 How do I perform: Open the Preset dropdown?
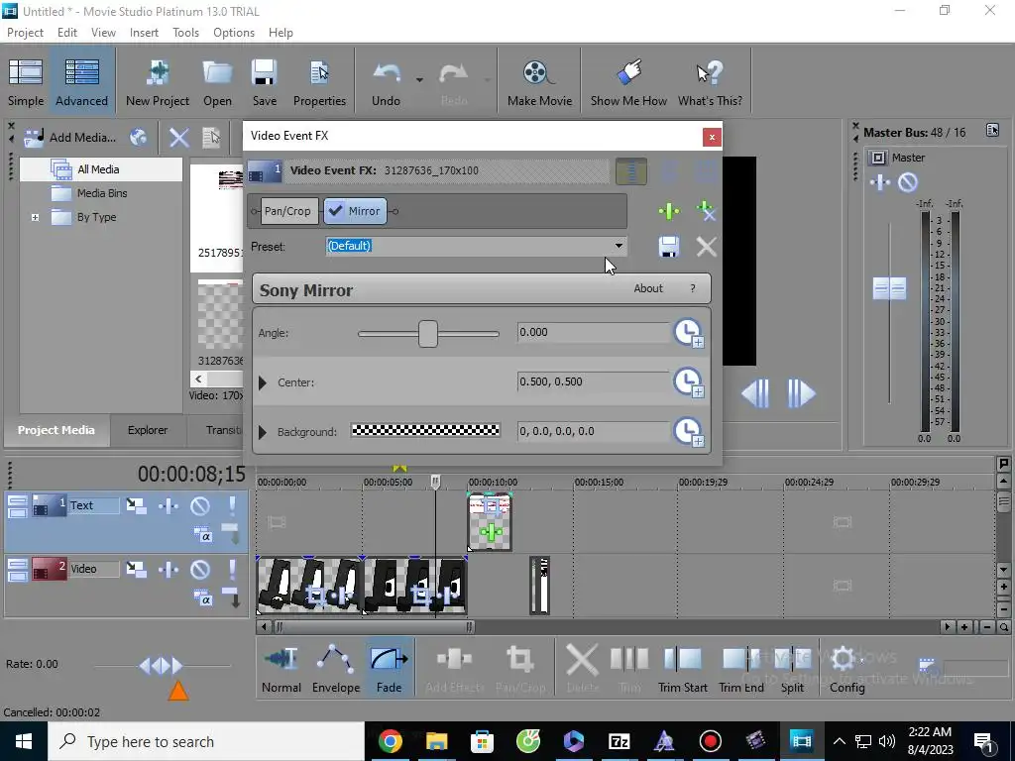click(x=619, y=246)
